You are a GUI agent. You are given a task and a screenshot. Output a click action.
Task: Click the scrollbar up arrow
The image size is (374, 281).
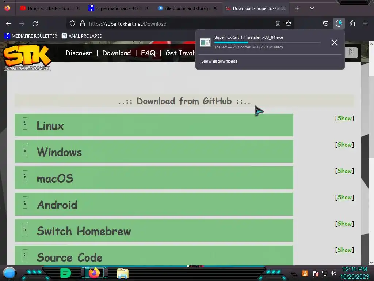371,44
